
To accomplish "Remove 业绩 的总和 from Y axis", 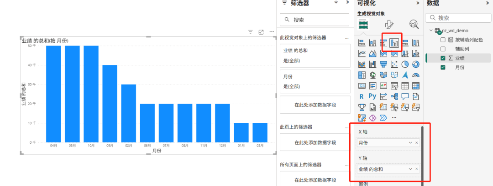I will point(417,169).
